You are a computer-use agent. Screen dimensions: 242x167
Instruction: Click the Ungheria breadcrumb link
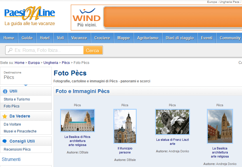coord(52,62)
